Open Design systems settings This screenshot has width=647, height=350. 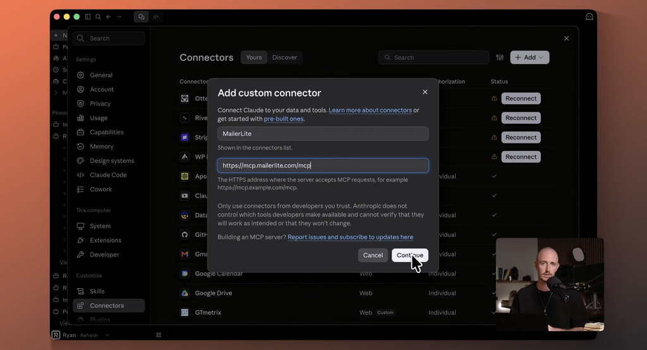109,160
